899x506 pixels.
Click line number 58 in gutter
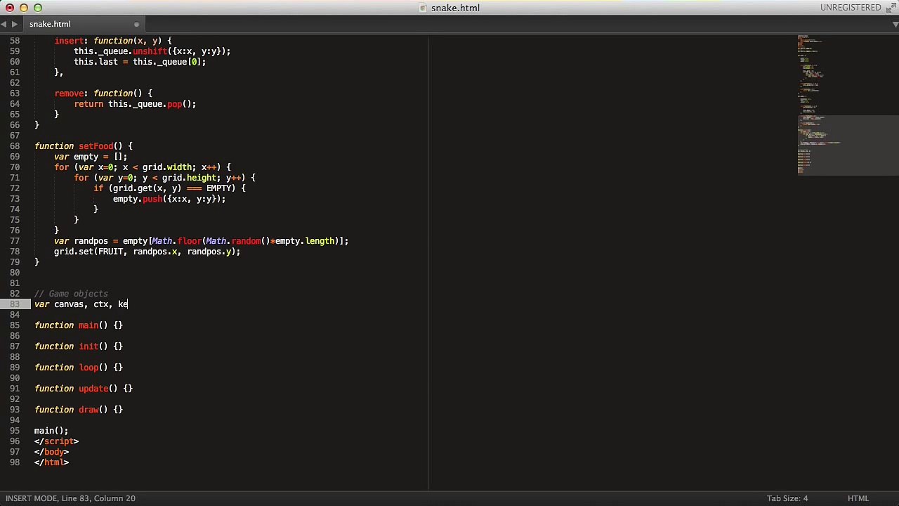click(15, 41)
